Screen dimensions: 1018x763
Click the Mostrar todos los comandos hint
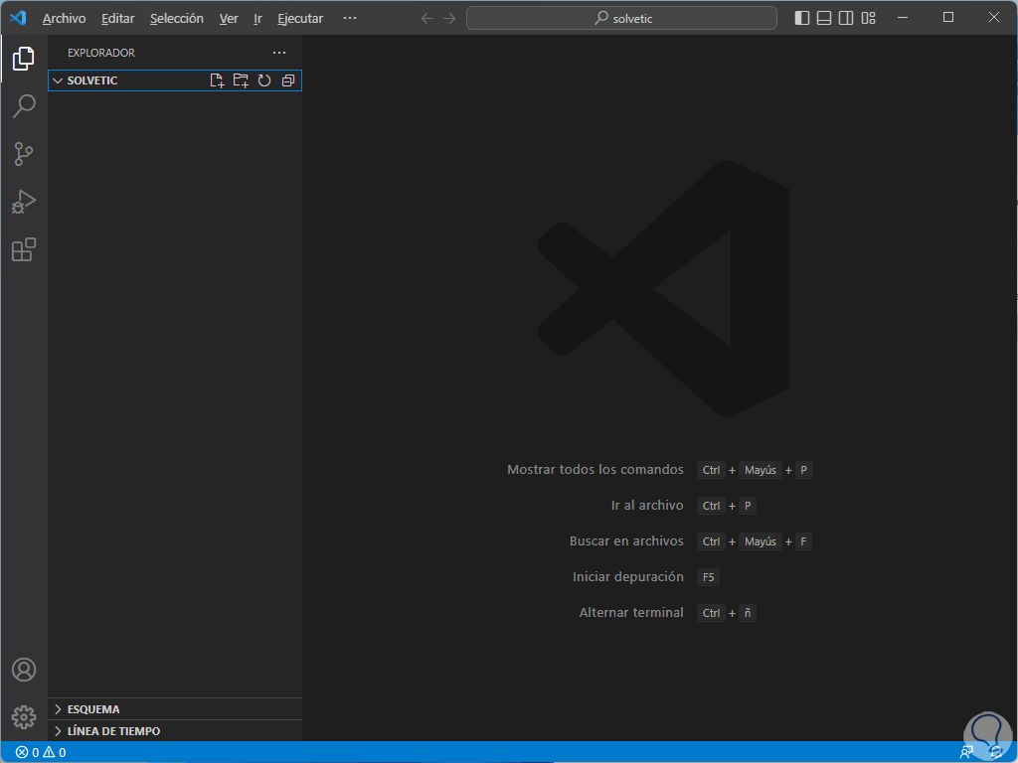coord(594,470)
